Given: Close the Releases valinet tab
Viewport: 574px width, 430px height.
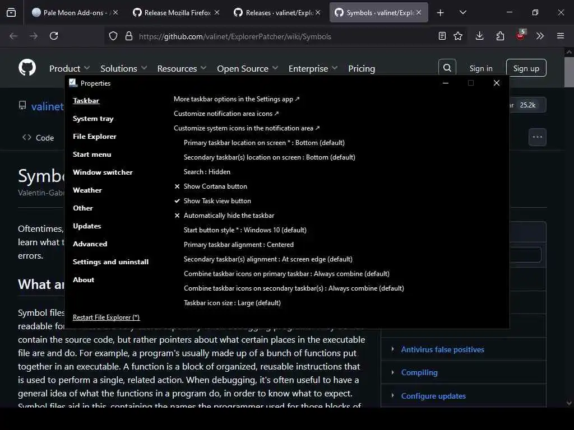Looking at the screenshot, I should pyautogui.click(x=318, y=12).
